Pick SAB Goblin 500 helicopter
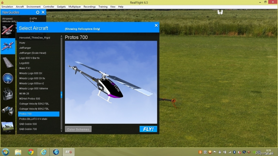Screen dimensions: 278x156 click(x=39, y=124)
